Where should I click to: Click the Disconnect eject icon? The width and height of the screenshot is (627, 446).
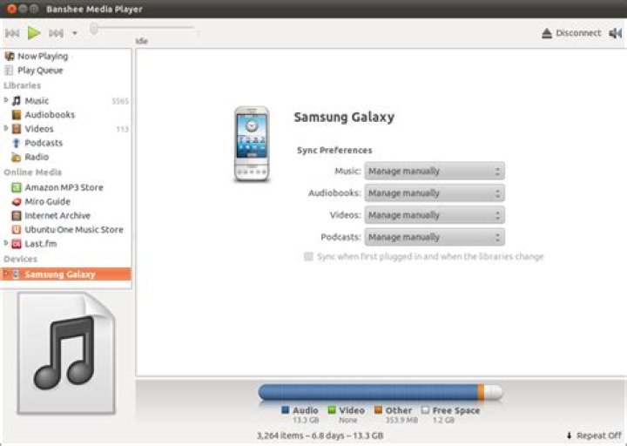coord(547,34)
